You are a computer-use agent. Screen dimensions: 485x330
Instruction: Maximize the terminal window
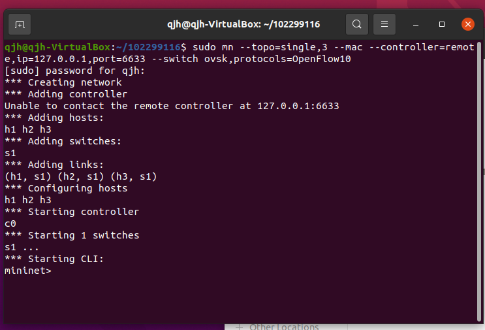pos(442,25)
